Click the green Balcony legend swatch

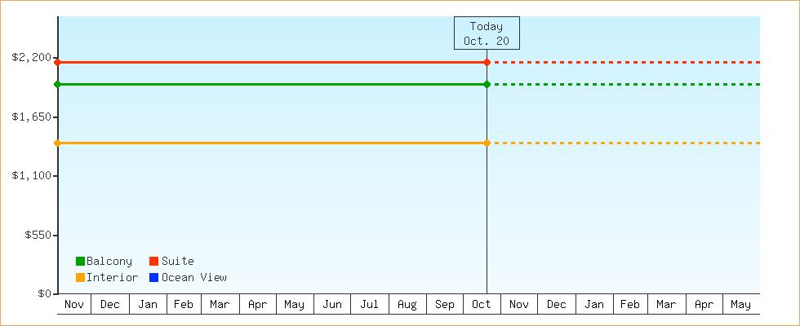point(80,262)
